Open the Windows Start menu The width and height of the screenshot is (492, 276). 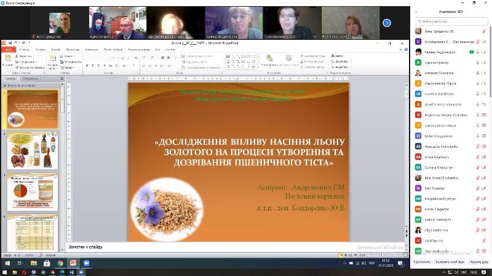6,263
